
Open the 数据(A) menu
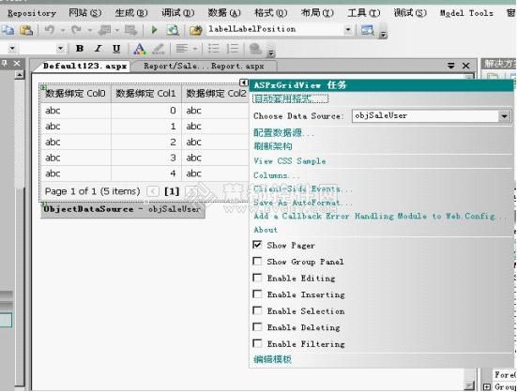tap(224, 13)
